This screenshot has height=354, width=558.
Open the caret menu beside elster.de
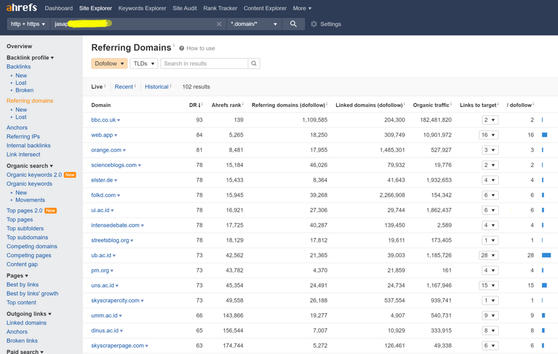[x=116, y=181]
